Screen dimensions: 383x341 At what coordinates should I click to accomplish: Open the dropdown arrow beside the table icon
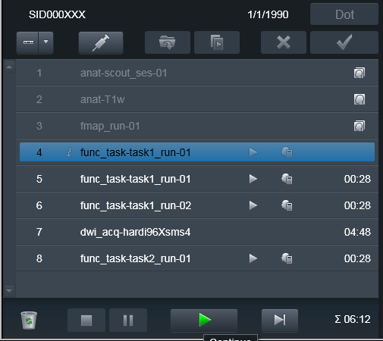tap(46, 42)
